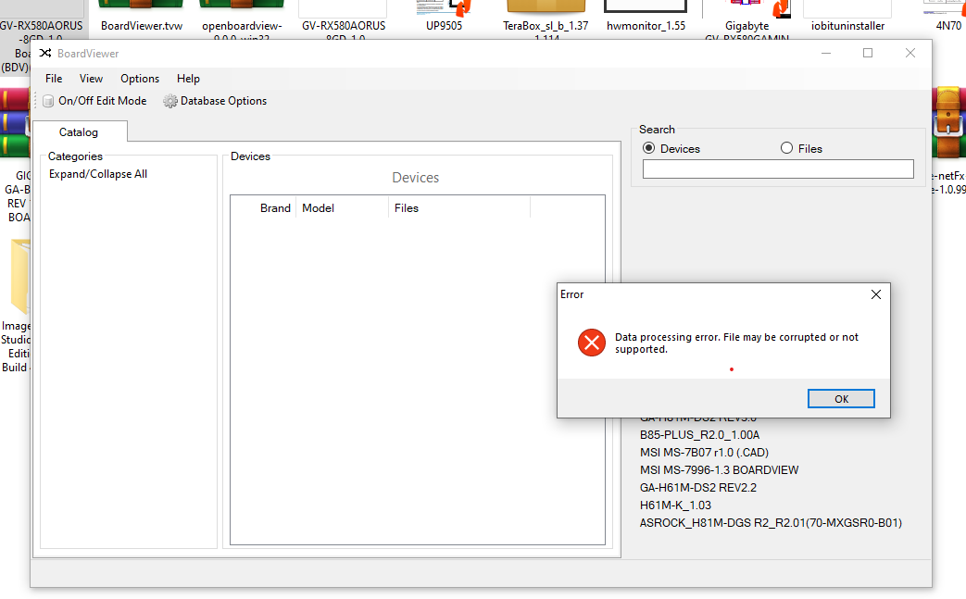The width and height of the screenshot is (966, 599).
Task: Click Gigabyte GV-RX580GAMIN desktop file
Action: coord(746,19)
